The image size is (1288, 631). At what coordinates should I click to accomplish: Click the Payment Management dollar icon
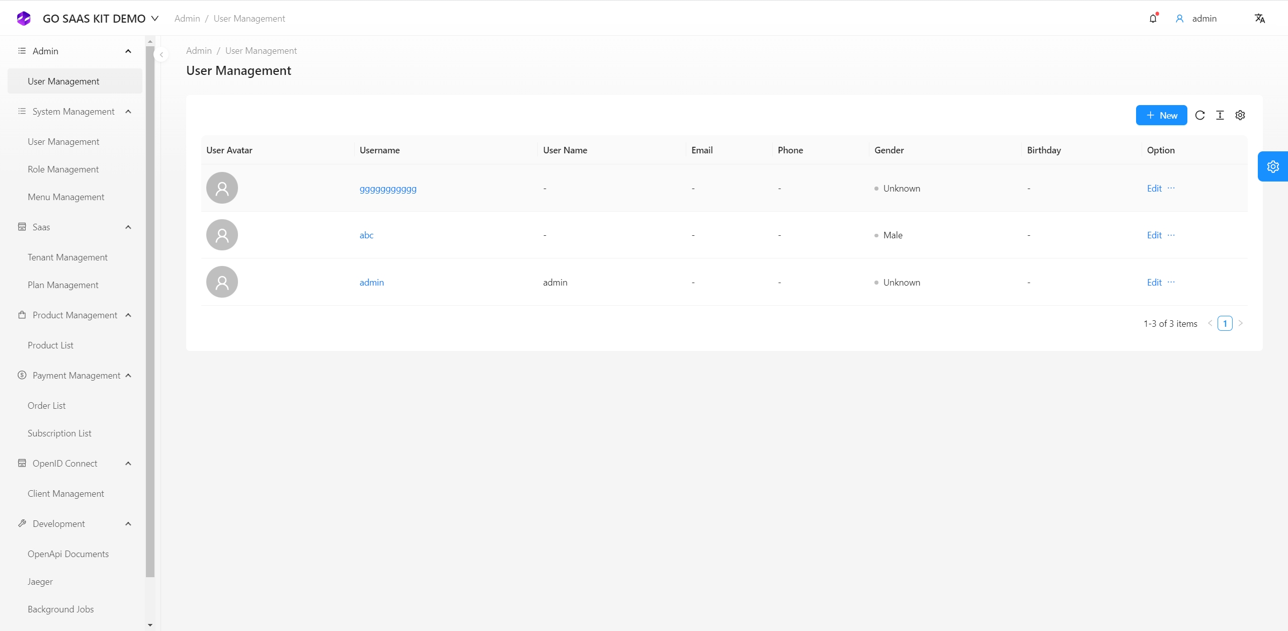[x=22, y=375]
